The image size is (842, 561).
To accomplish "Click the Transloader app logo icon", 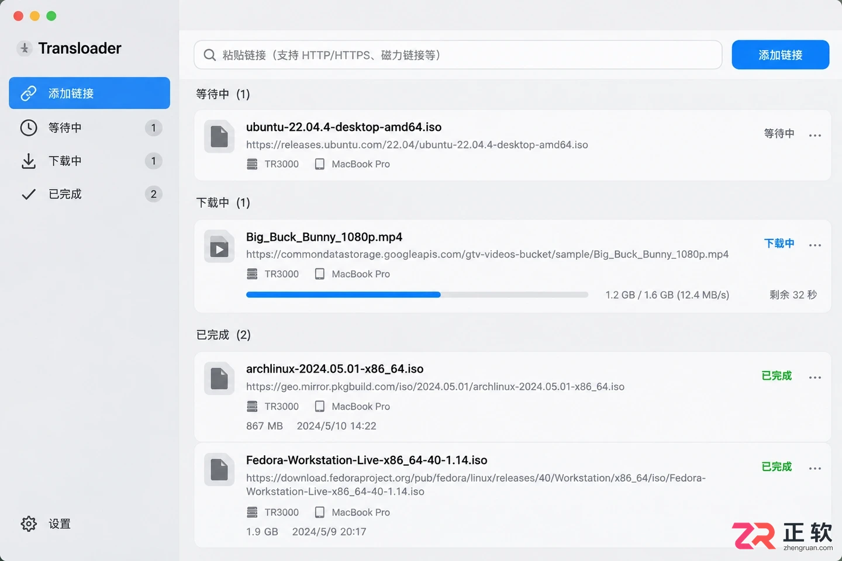I will pos(25,49).
